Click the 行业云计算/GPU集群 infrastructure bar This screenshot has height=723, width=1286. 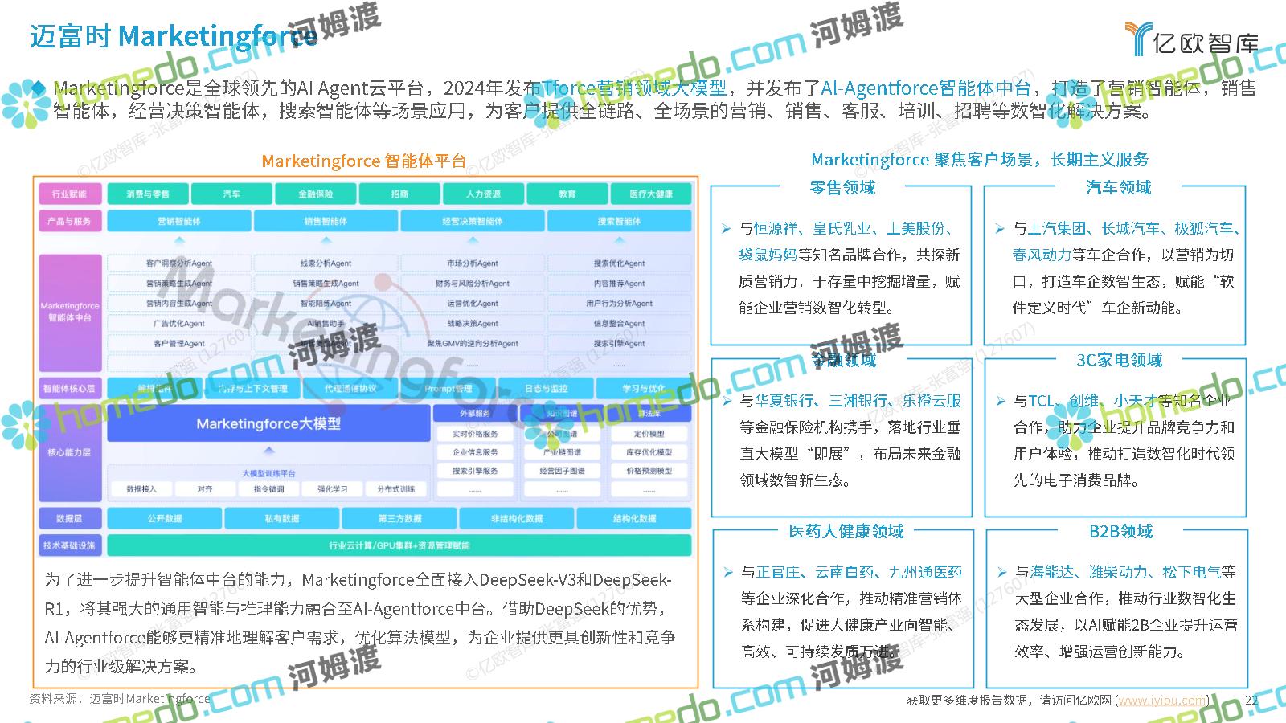tap(399, 545)
